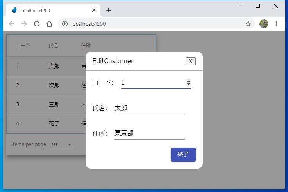Viewport: 288px width, 192px height.
Task: Close the EditCustomer dialog with X
Action: pos(191,61)
